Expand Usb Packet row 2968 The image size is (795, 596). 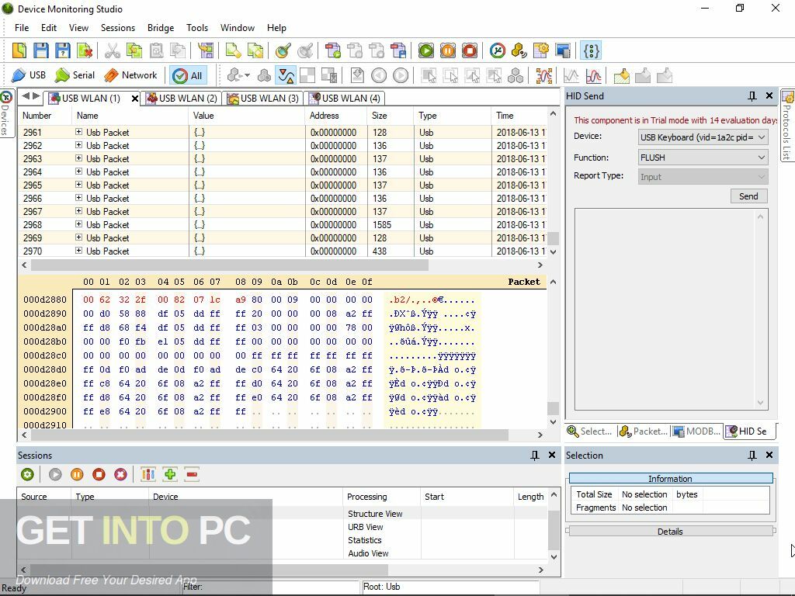(x=78, y=224)
